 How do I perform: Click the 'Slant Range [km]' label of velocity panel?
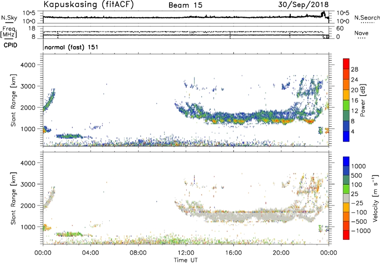[14, 198]
